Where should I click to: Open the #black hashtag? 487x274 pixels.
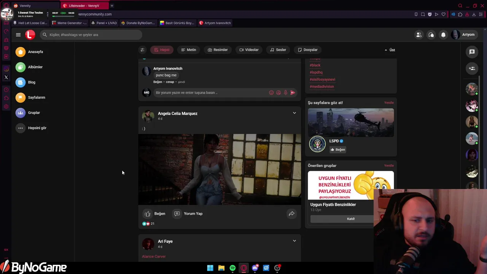[x=315, y=65]
